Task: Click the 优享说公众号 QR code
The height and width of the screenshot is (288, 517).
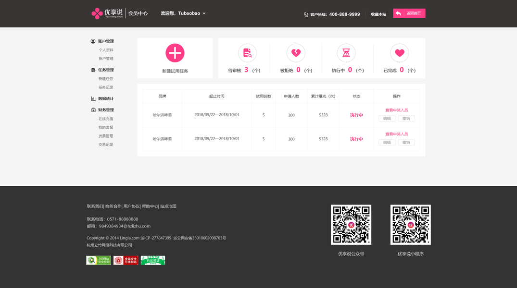Action: [x=351, y=225]
